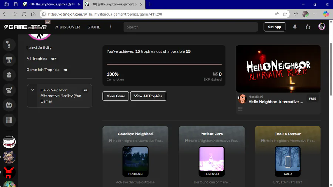Image resolution: width=333 pixels, height=187 pixels.
Task: Open the chat icon in sidebar
Action: [x=9, y=105]
